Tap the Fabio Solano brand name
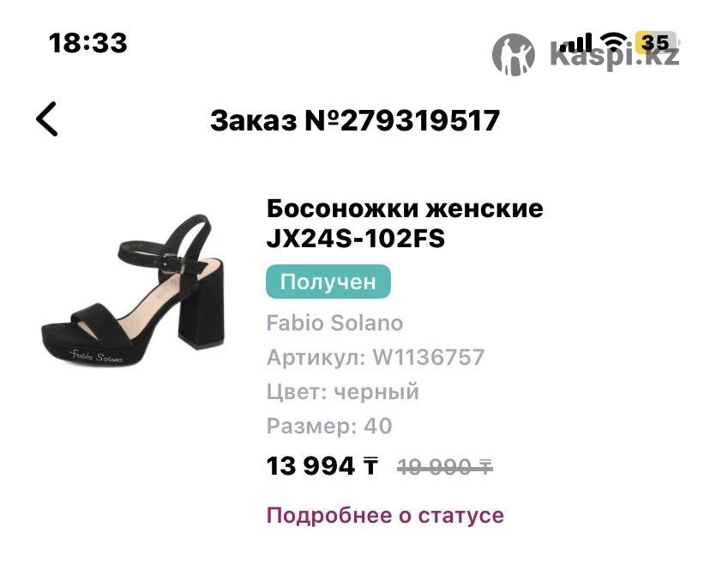The height and width of the screenshot is (570, 710). 334,323
